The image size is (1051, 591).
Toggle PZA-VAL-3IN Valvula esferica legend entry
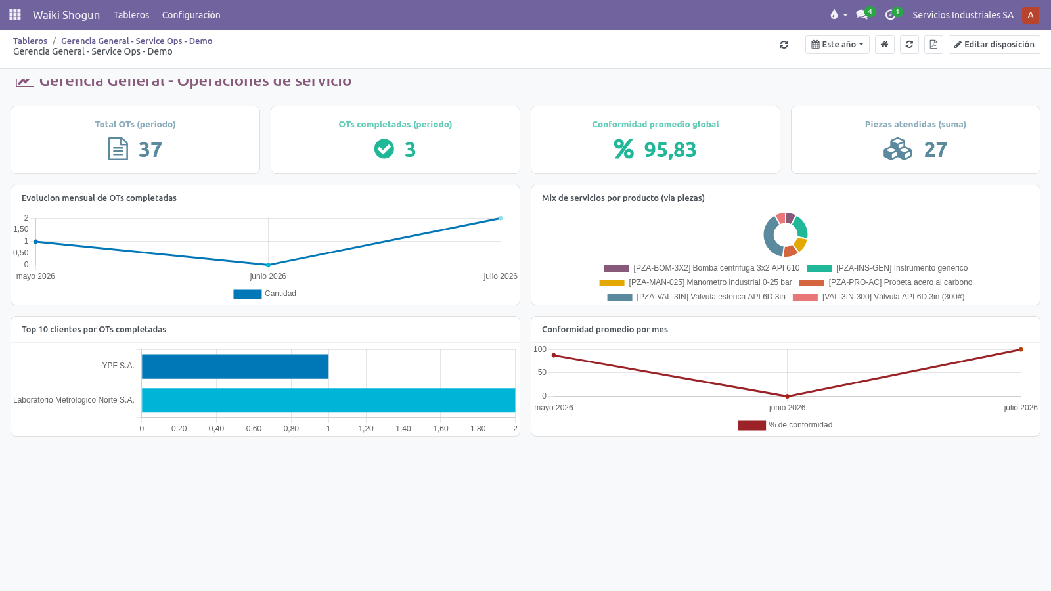click(696, 297)
